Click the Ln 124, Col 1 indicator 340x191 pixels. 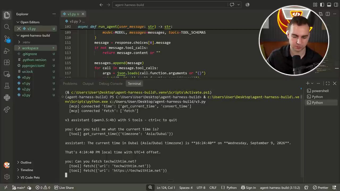pyautogui.click(x=166, y=188)
